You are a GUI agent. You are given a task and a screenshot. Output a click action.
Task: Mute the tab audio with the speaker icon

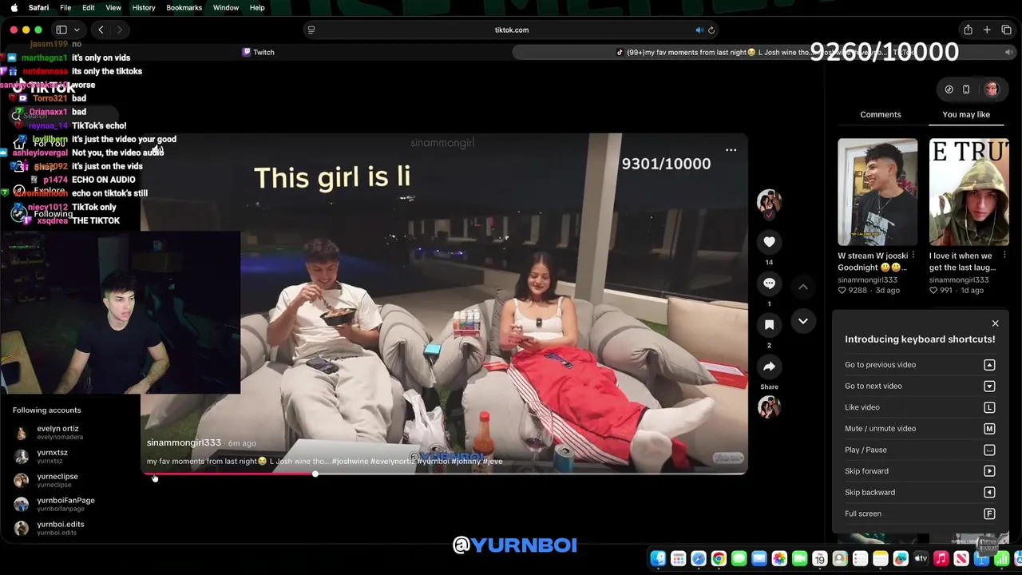699,30
